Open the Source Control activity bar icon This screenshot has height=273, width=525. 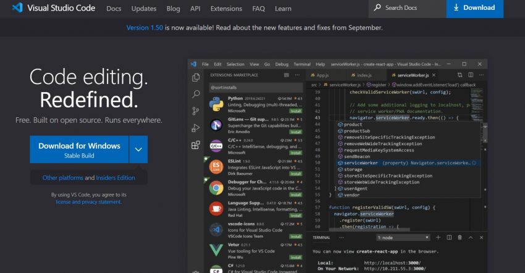click(196, 111)
